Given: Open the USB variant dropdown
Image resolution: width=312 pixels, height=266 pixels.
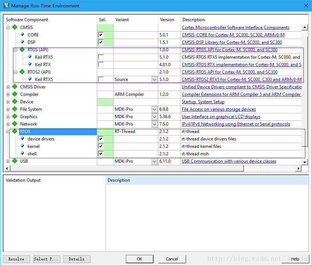Looking at the screenshot, I should [155, 161].
